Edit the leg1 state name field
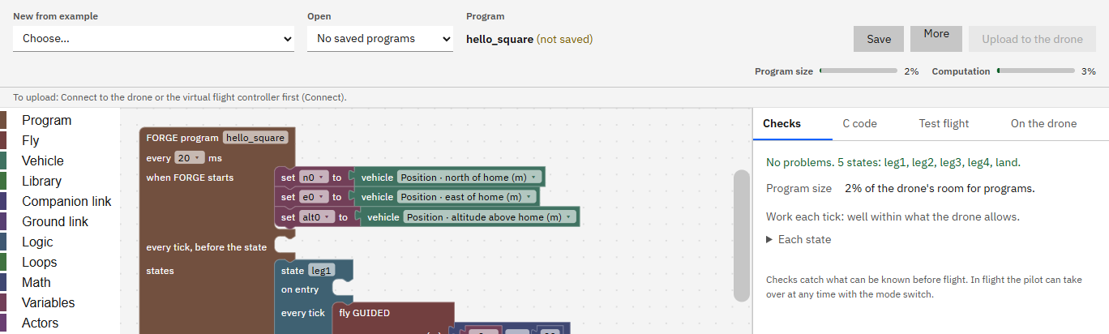 coord(321,271)
